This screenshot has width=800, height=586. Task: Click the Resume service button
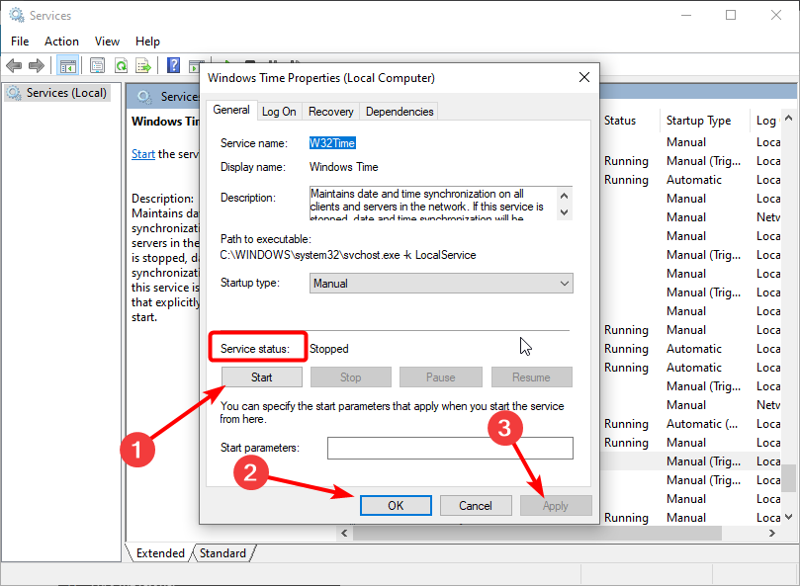click(x=532, y=377)
